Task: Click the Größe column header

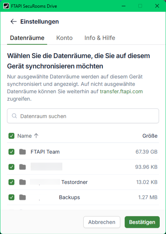Action: click(x=150, y=136)
